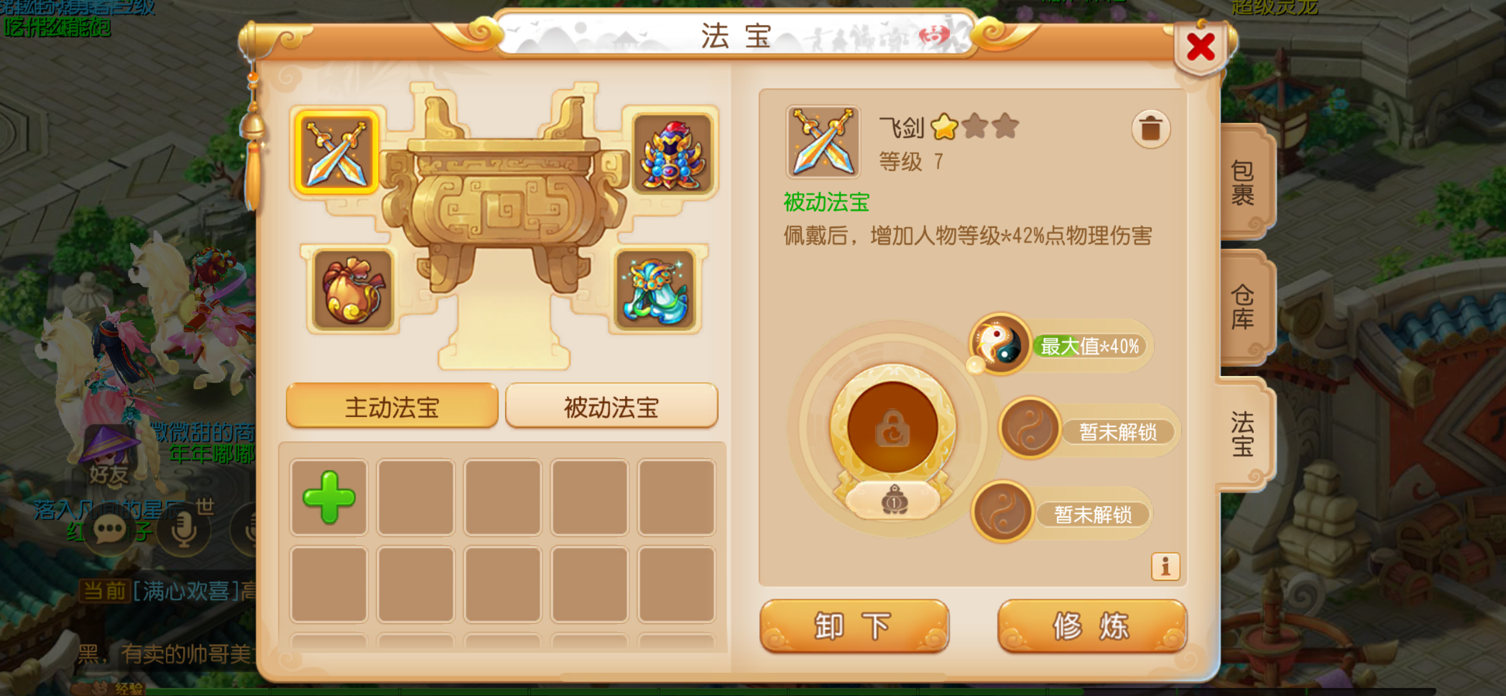1506x696 pixels.
Task: Click the microphone voice chat icon
Action: tap(184, 529)
